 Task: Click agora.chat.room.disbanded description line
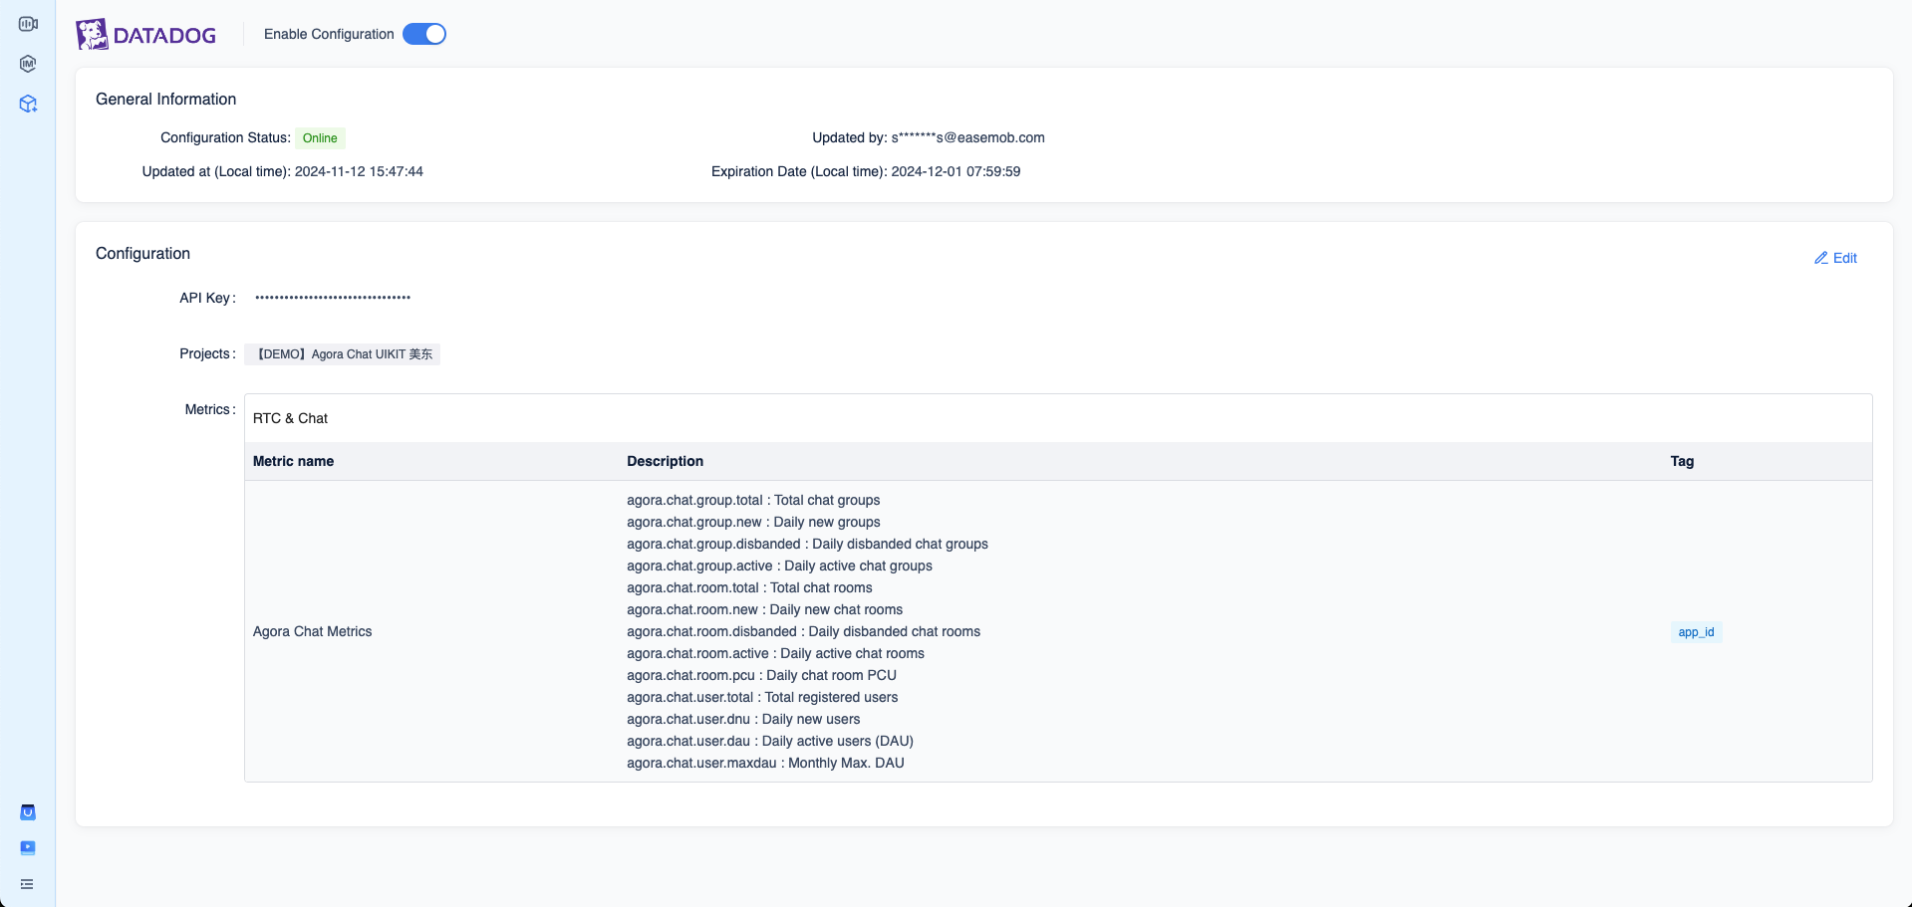[803, 631]
